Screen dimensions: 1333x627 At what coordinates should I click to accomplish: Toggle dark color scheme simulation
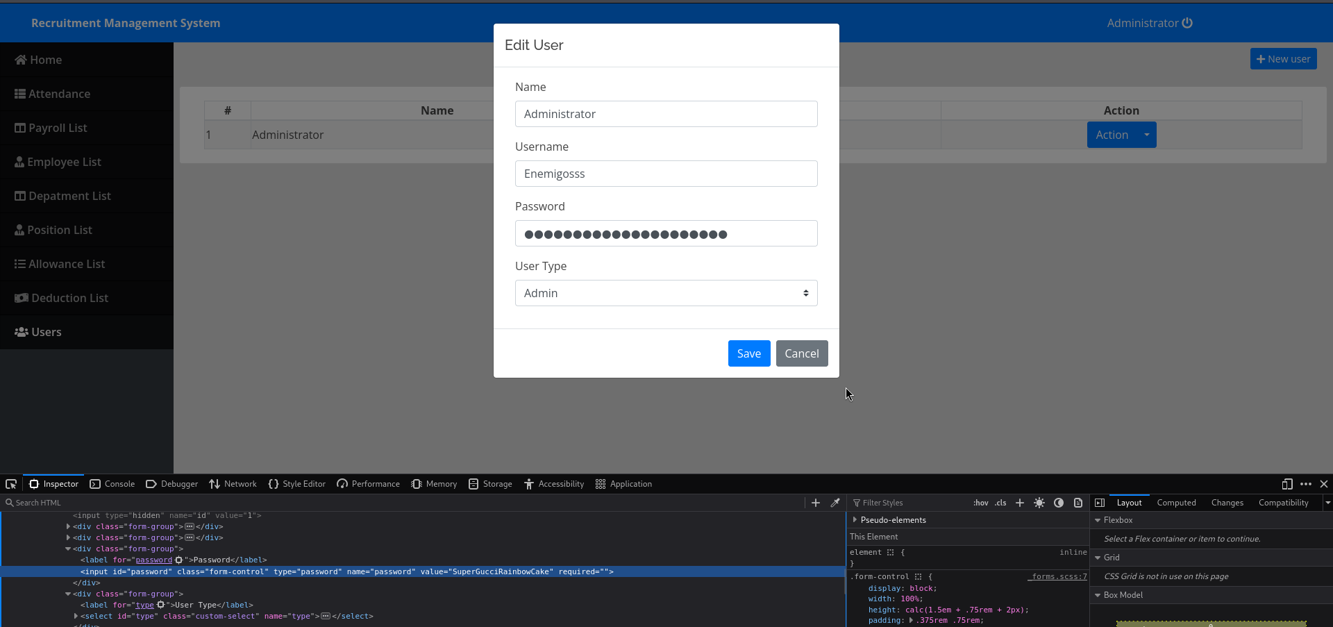coord(1059,503)
